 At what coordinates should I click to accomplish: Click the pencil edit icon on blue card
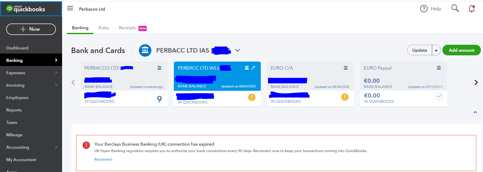(x=253, y=68)
